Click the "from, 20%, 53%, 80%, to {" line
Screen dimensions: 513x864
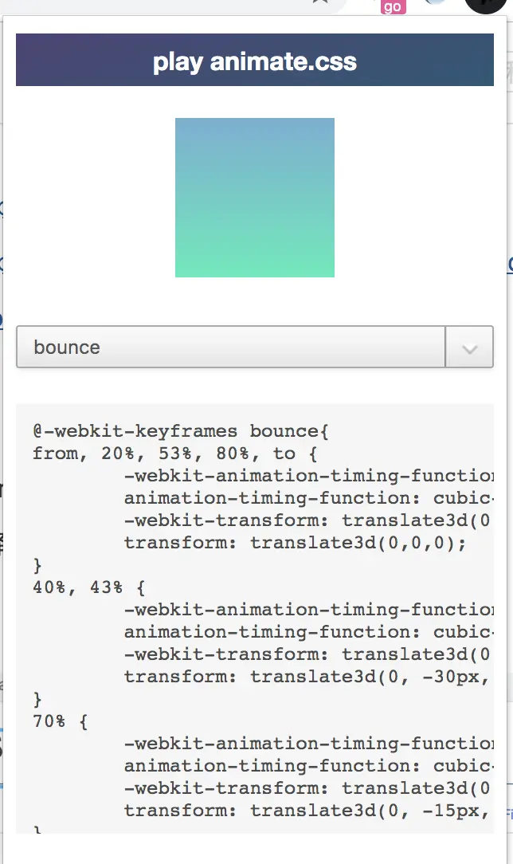pyautogui.click(x=164, y=454)
